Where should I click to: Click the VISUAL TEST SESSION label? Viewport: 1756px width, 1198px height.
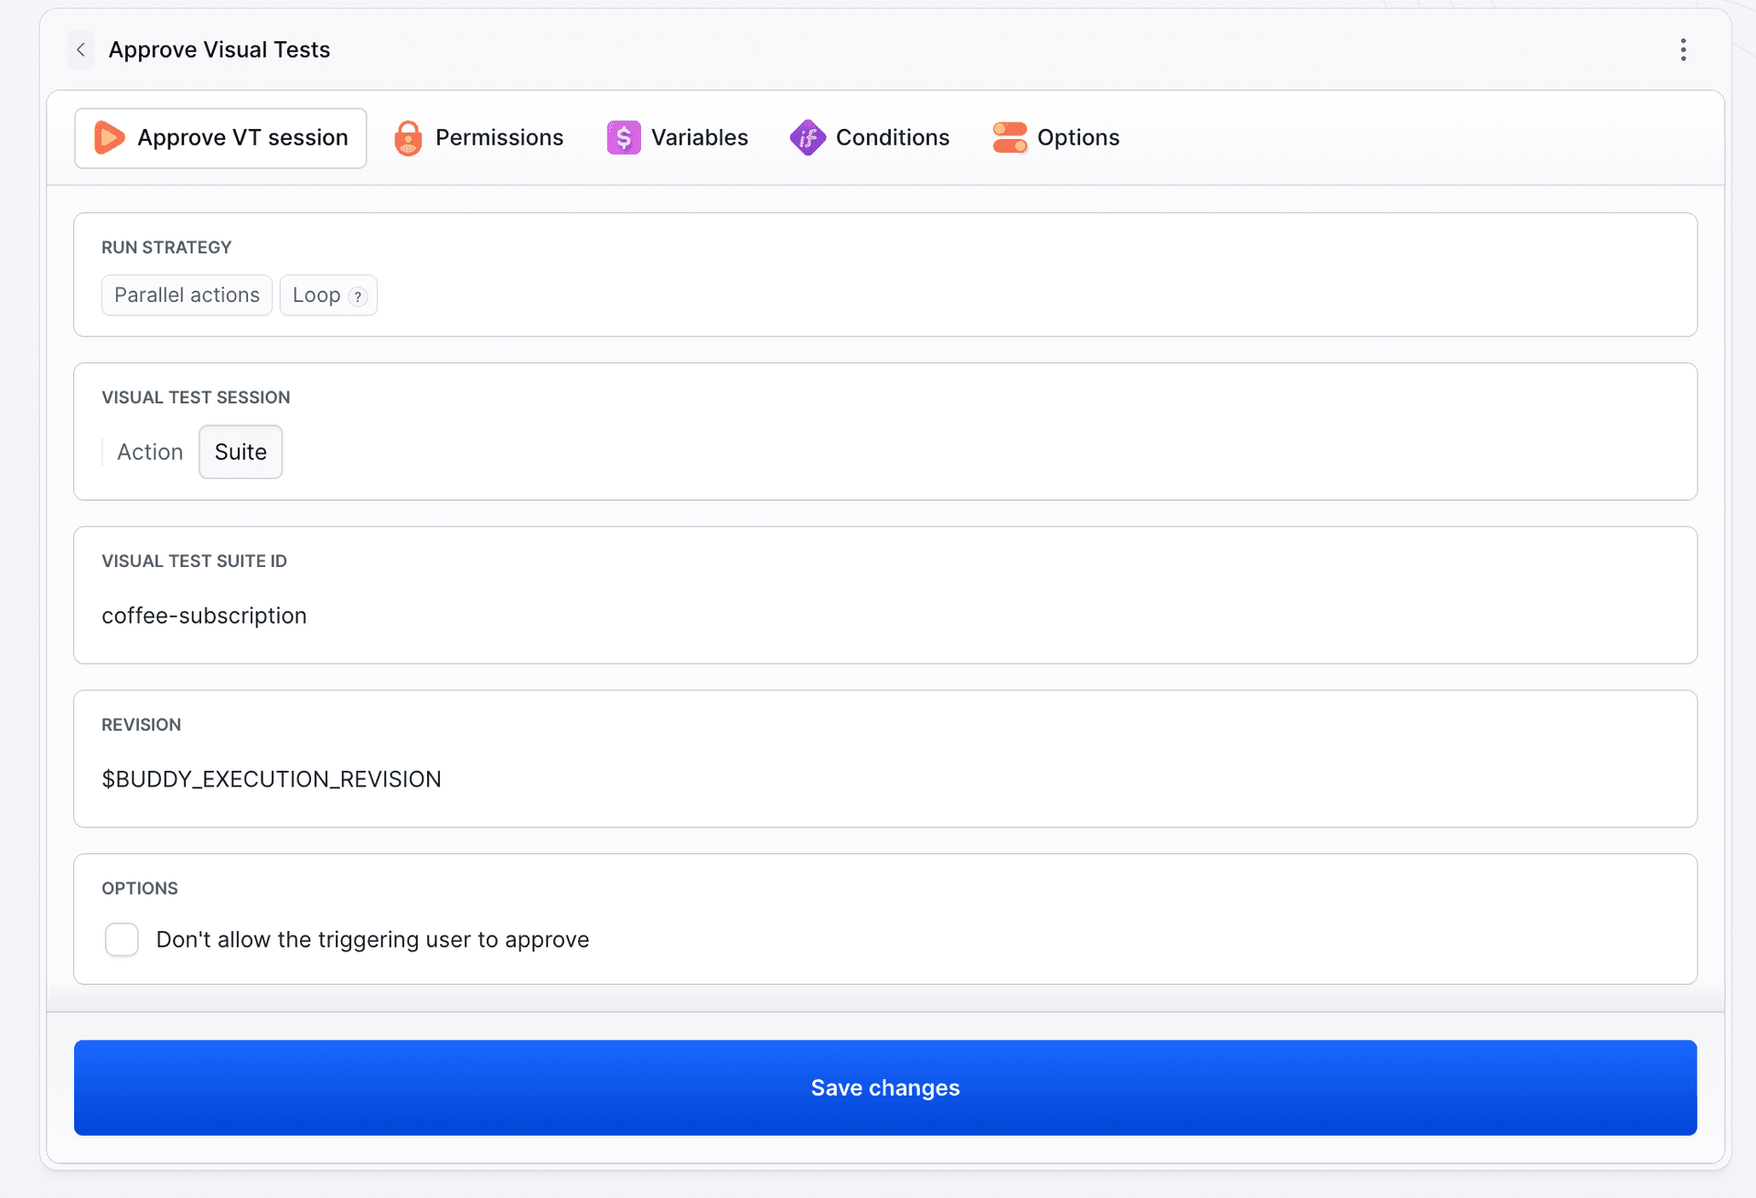196,397
